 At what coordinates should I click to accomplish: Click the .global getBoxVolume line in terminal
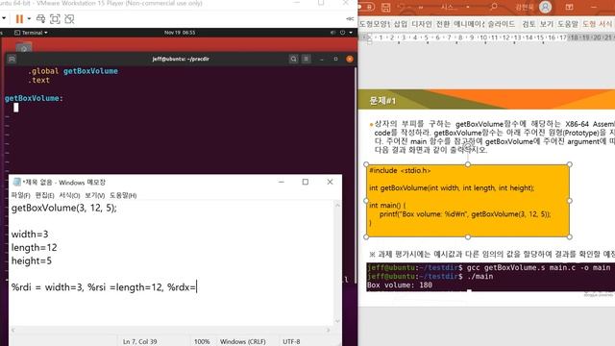tap(73, 71)
